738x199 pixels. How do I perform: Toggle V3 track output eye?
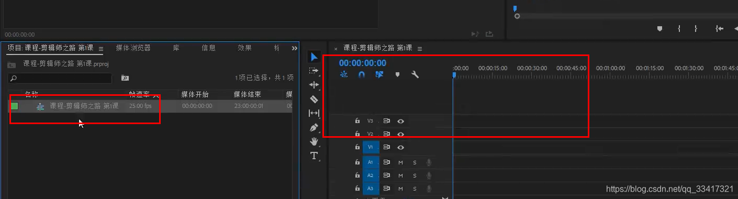[400, 121]
